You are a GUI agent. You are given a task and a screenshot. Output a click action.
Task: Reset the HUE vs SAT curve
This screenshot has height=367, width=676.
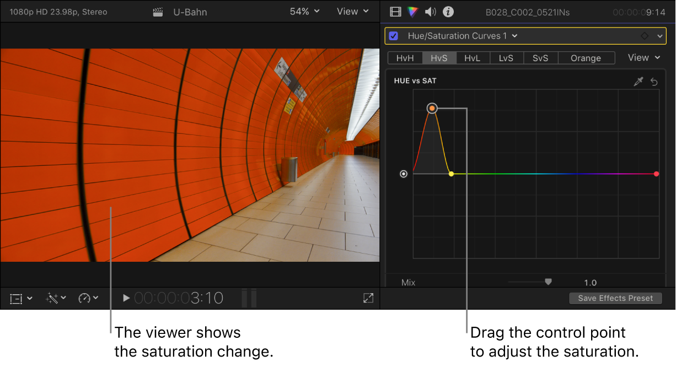[x=654, y=81]
